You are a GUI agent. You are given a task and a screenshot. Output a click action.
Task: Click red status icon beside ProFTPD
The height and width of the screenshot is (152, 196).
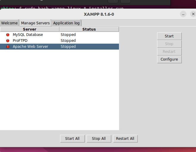(x=8, y=41)
